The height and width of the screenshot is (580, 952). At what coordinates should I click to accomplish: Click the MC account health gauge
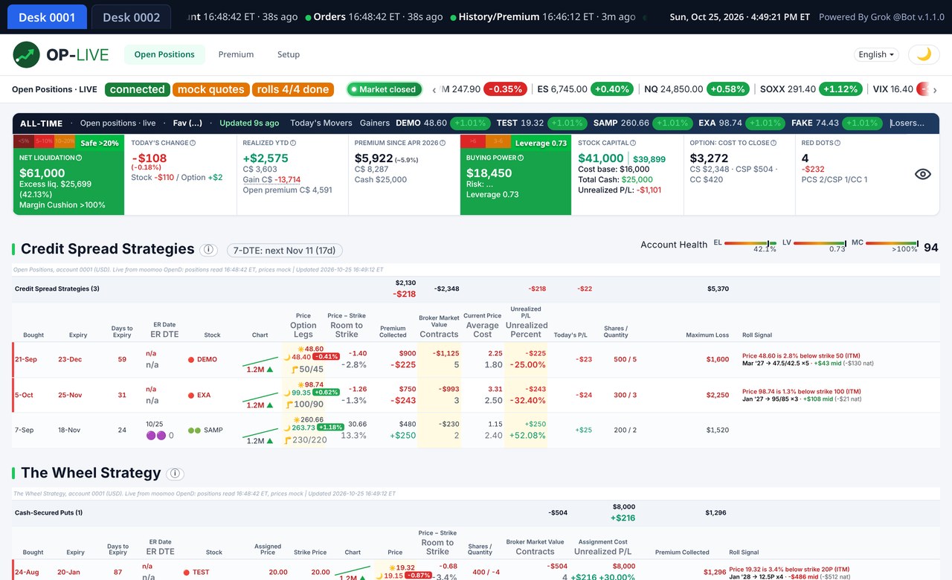click(x=884, y=244)
